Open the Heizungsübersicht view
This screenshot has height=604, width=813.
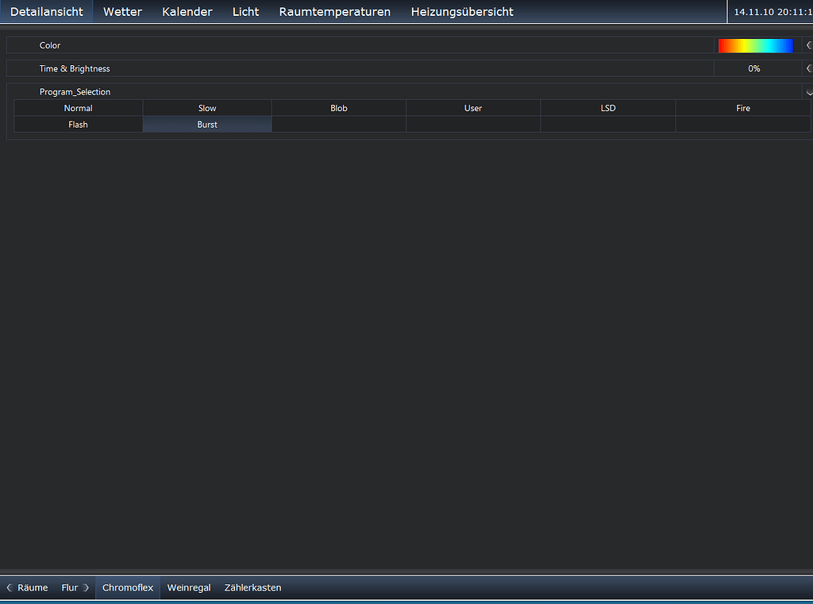pyautogui.click(x=461, y=11)
